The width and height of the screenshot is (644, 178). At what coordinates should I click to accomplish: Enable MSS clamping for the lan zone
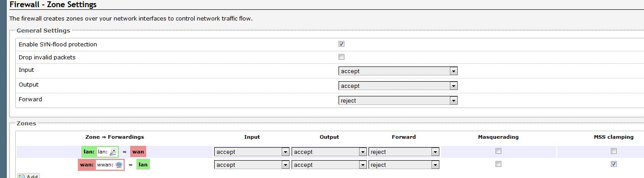(614, 151)
